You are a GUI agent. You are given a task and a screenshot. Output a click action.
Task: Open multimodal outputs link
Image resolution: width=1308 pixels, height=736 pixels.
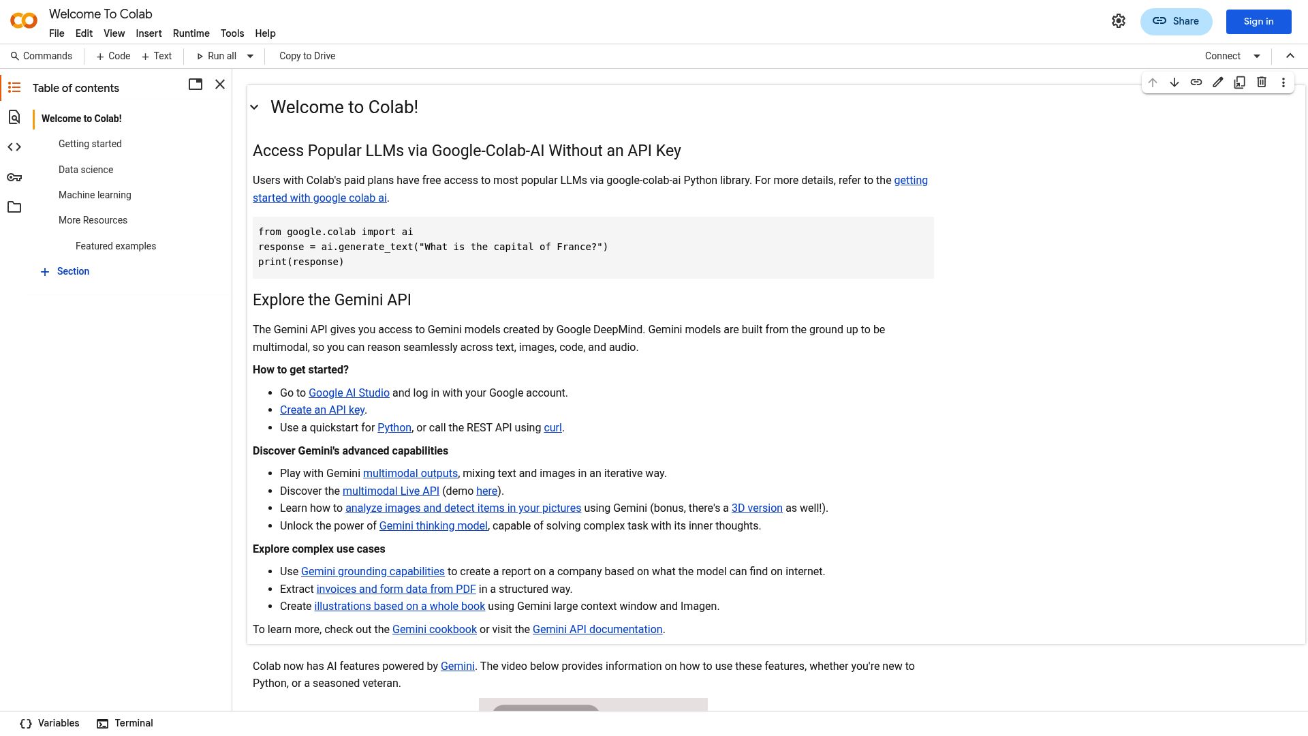[410, 474]
